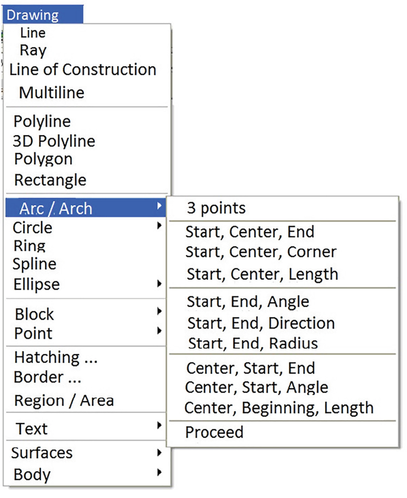Choose Polyline from the menu
Image resolution: width=407 pixels, height=498 pixels.
pos(42,121)
